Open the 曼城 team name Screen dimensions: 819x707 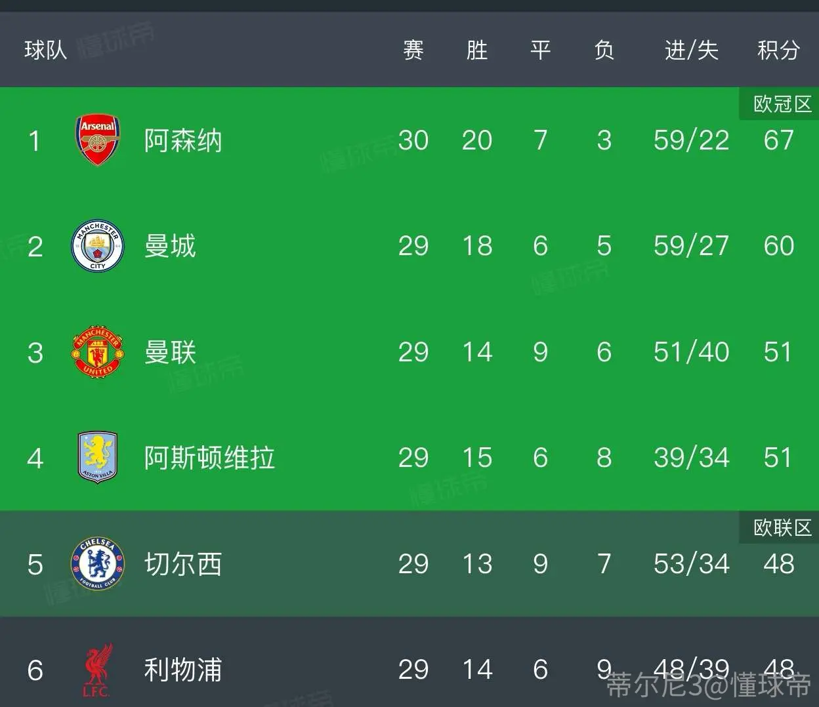click(170, 246)
